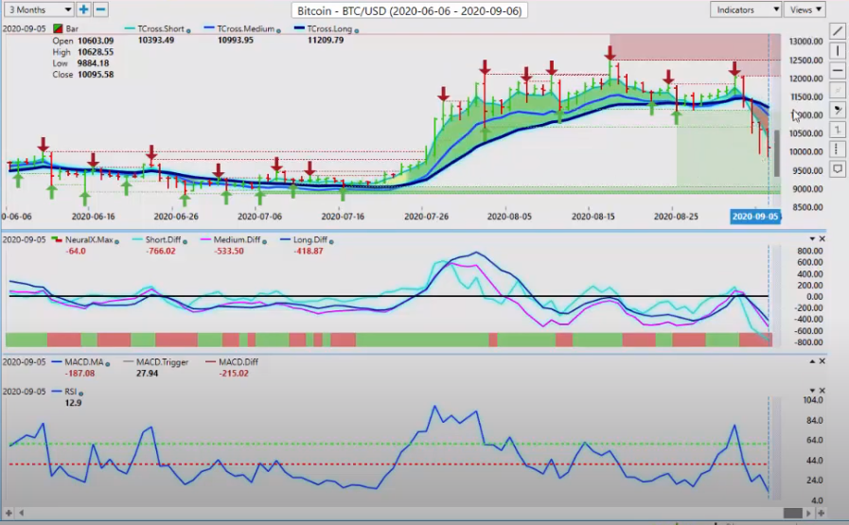Click the NeuralX.Max legend label

click(89, 239)
